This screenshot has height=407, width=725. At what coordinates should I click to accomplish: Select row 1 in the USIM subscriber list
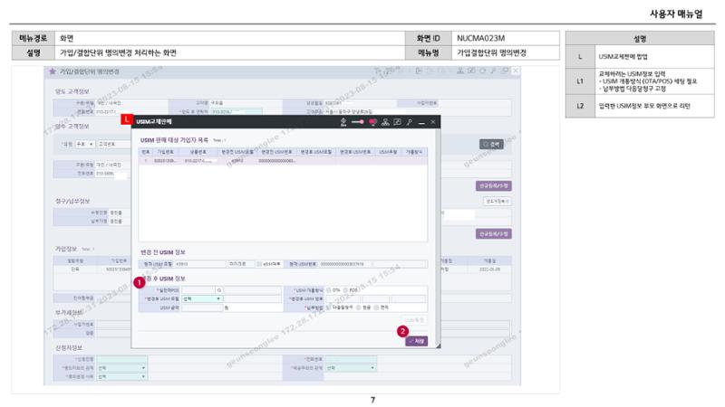283,161
